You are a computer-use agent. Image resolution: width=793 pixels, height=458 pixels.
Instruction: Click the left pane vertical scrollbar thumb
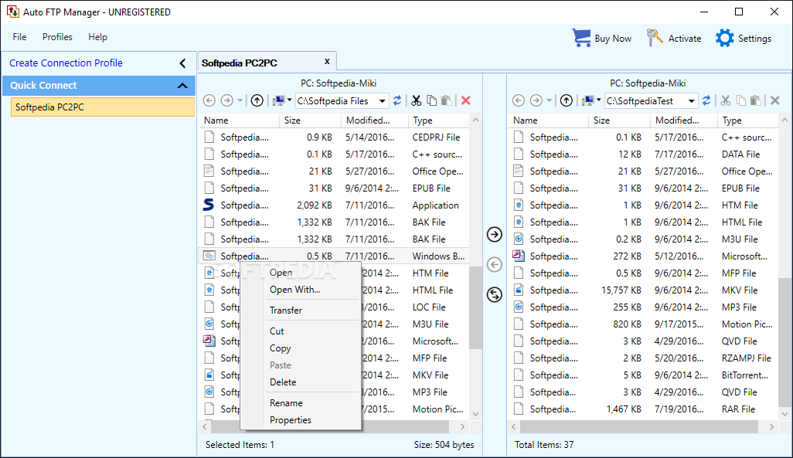475,307
